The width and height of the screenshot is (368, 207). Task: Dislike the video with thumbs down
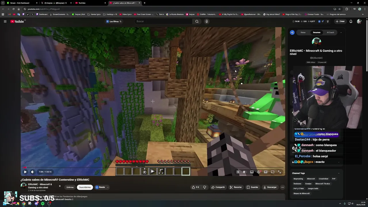[x=205, y=187]
